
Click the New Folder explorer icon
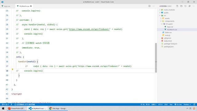[x=181, y=6]
